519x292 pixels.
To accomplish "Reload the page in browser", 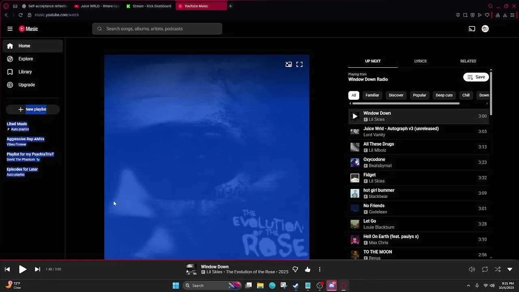I will pos(21,15).
